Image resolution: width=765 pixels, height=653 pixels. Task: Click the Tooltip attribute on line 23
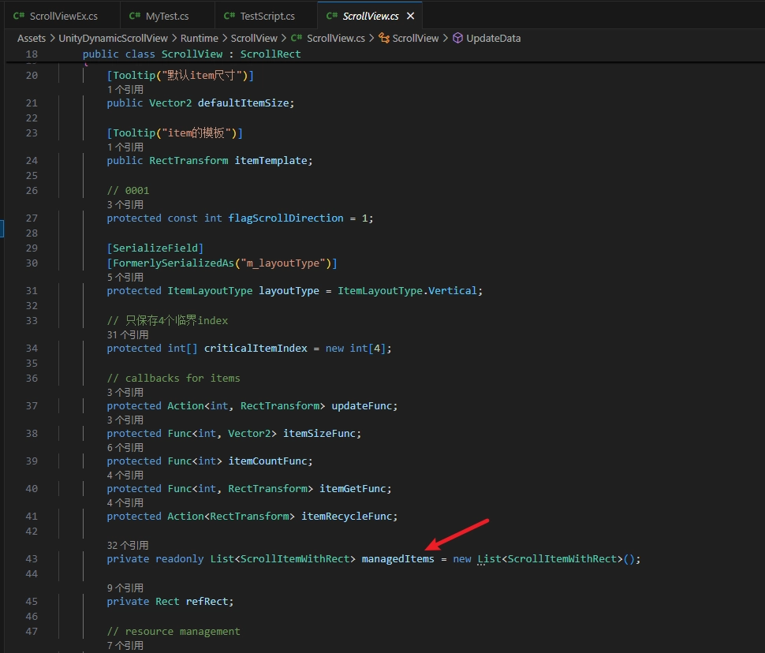[x=134, y=133]
